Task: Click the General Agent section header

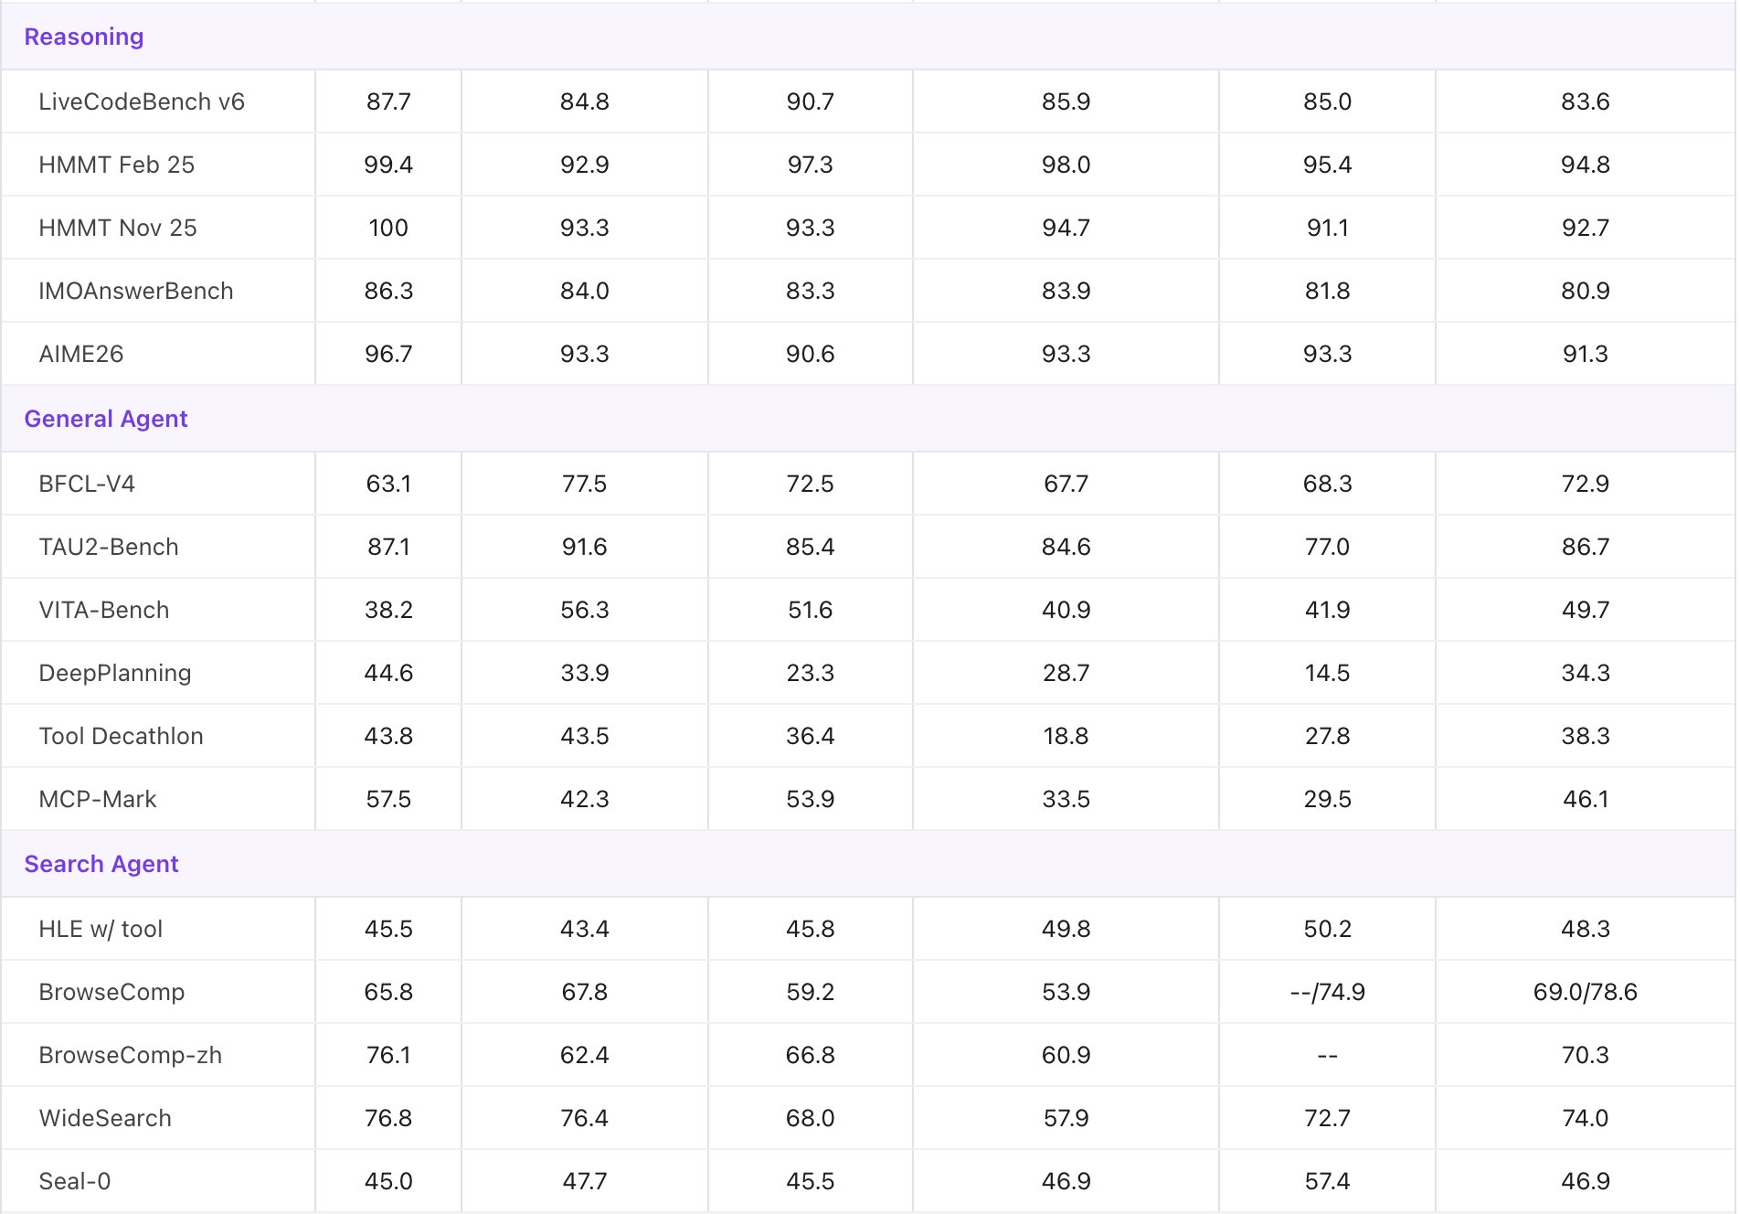Action: (x=106, y=419)
